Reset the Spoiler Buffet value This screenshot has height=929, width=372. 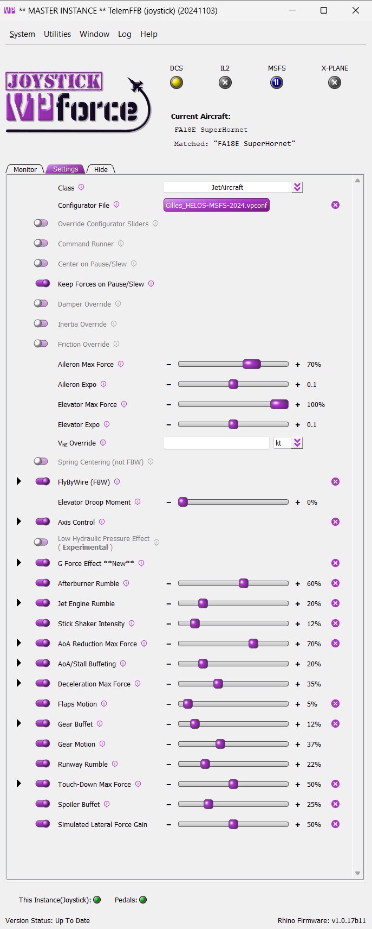click(x=335, y=804)
